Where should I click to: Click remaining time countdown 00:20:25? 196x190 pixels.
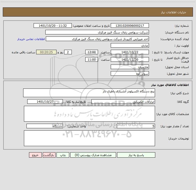[x=46, y=52]
